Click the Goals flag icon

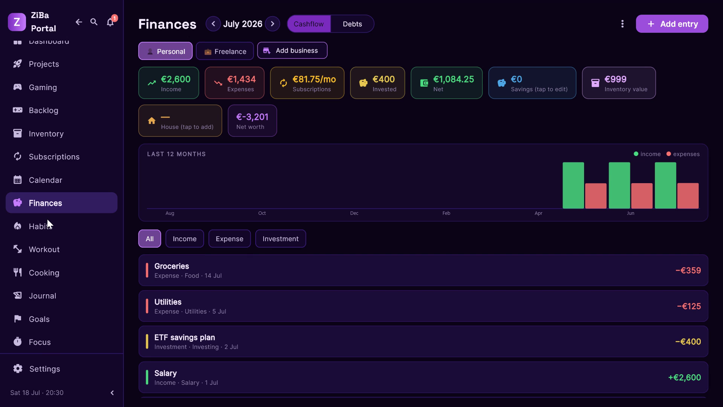(18, 319)
